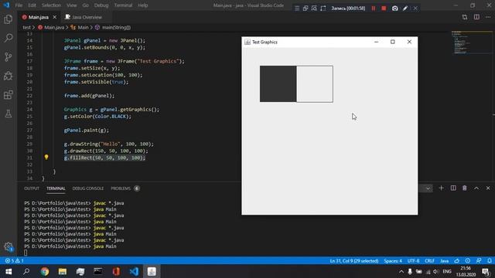Minimize the Test Graphics window

376,42
